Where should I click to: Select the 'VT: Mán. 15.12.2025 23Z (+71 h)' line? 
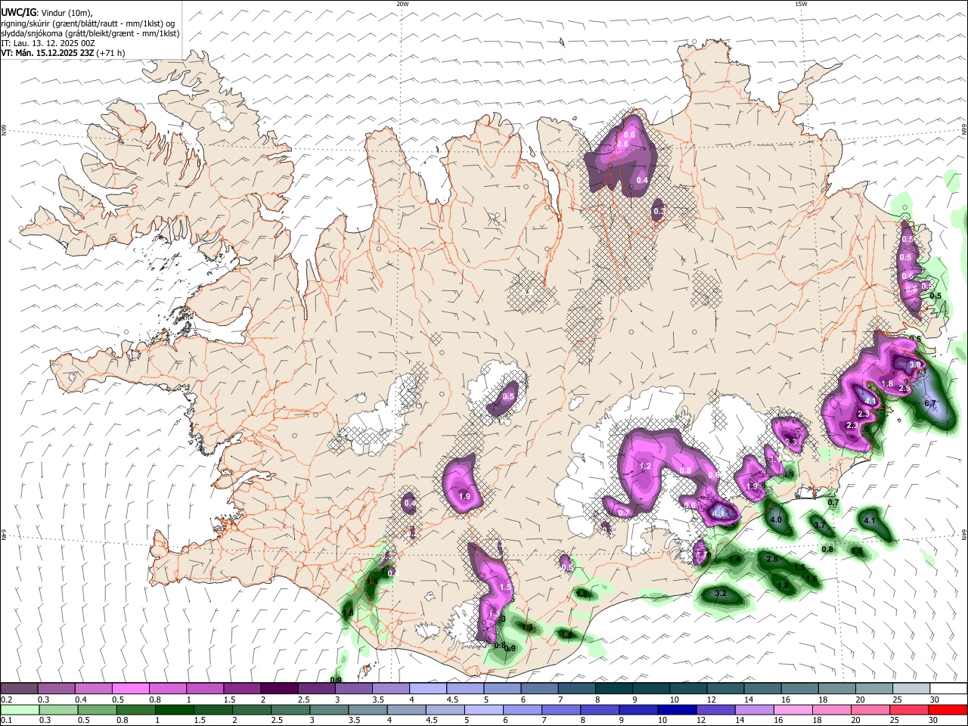click(x=64, y=53)
